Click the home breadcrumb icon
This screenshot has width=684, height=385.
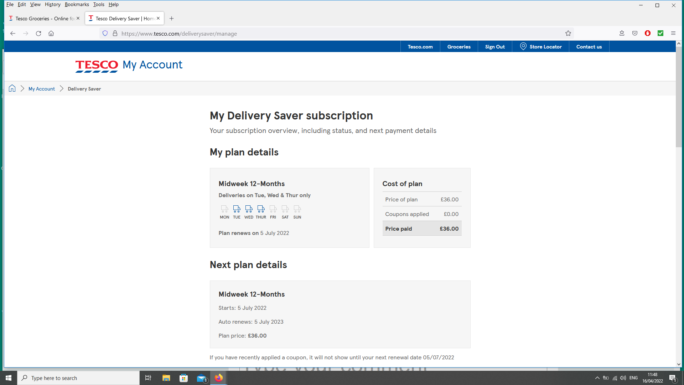coord(12,88)
